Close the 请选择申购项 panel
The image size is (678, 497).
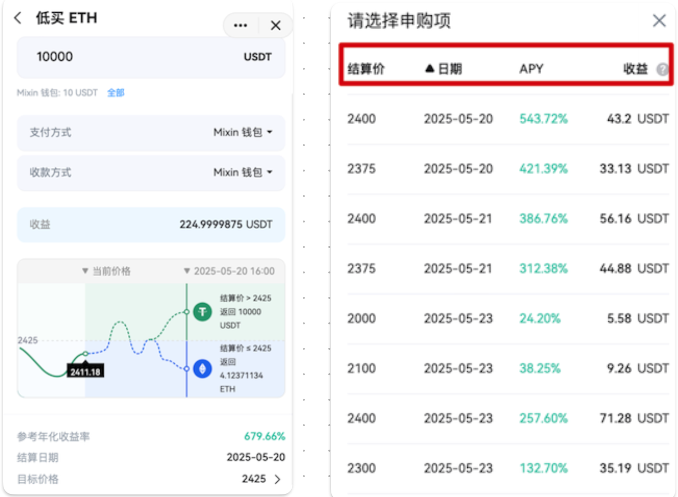(659, 20)
